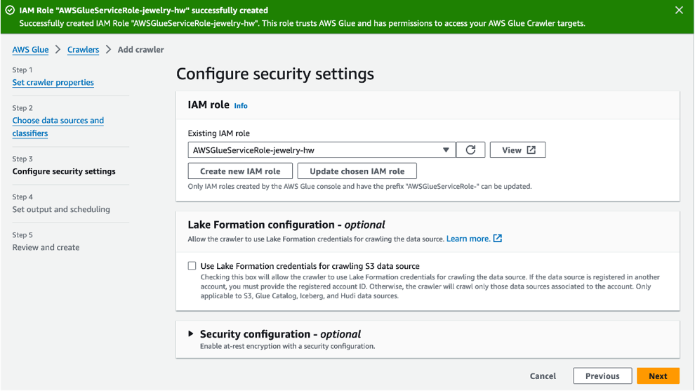Screen dimensions: 695x391
Task: Click the Previous button
Action: pos(602,376)
